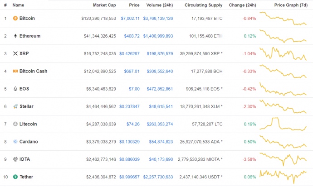Open the Cardano name link
Screen dimensions: 313x187
click(29, 142)
